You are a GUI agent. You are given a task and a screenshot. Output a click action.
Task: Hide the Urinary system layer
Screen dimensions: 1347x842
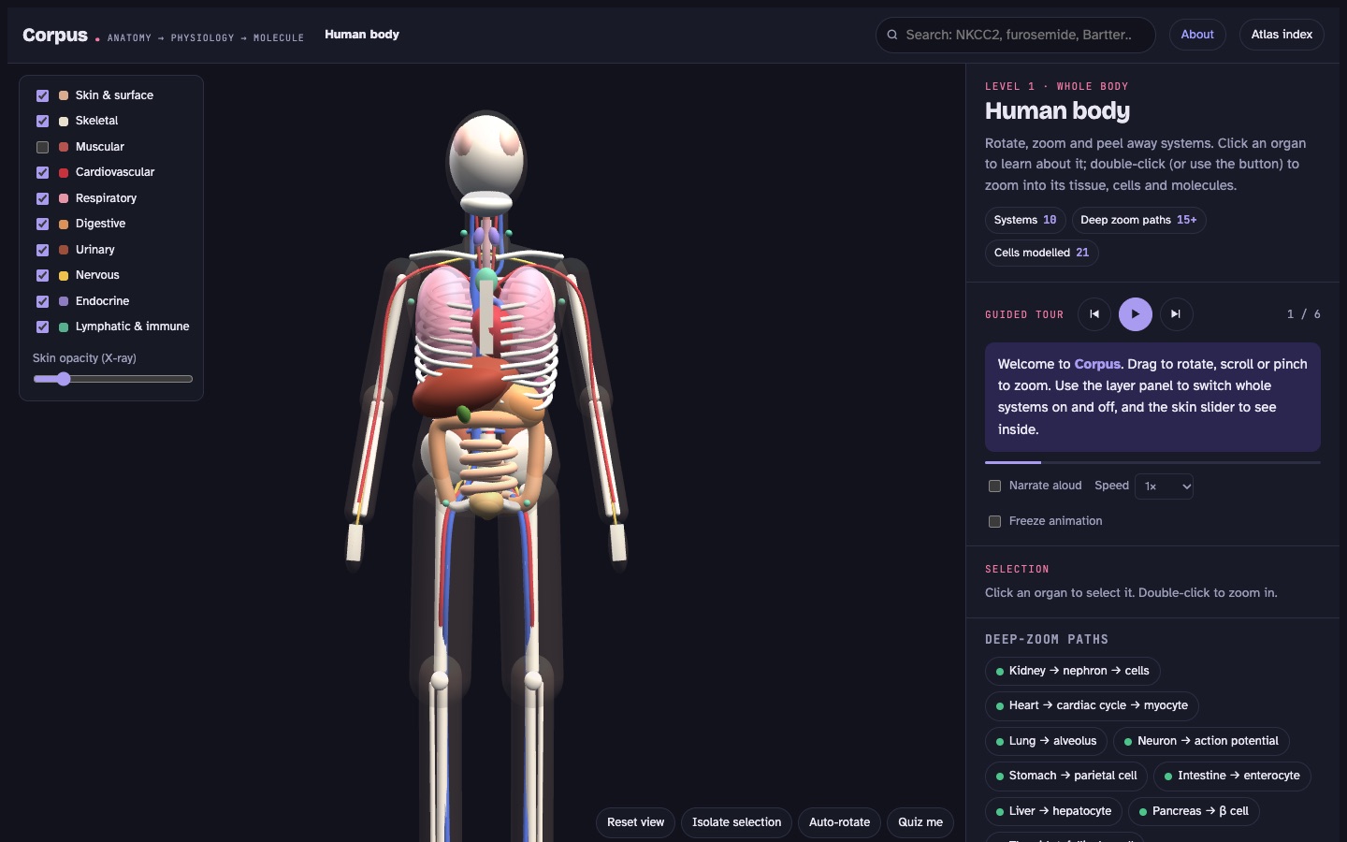point(42,250)
